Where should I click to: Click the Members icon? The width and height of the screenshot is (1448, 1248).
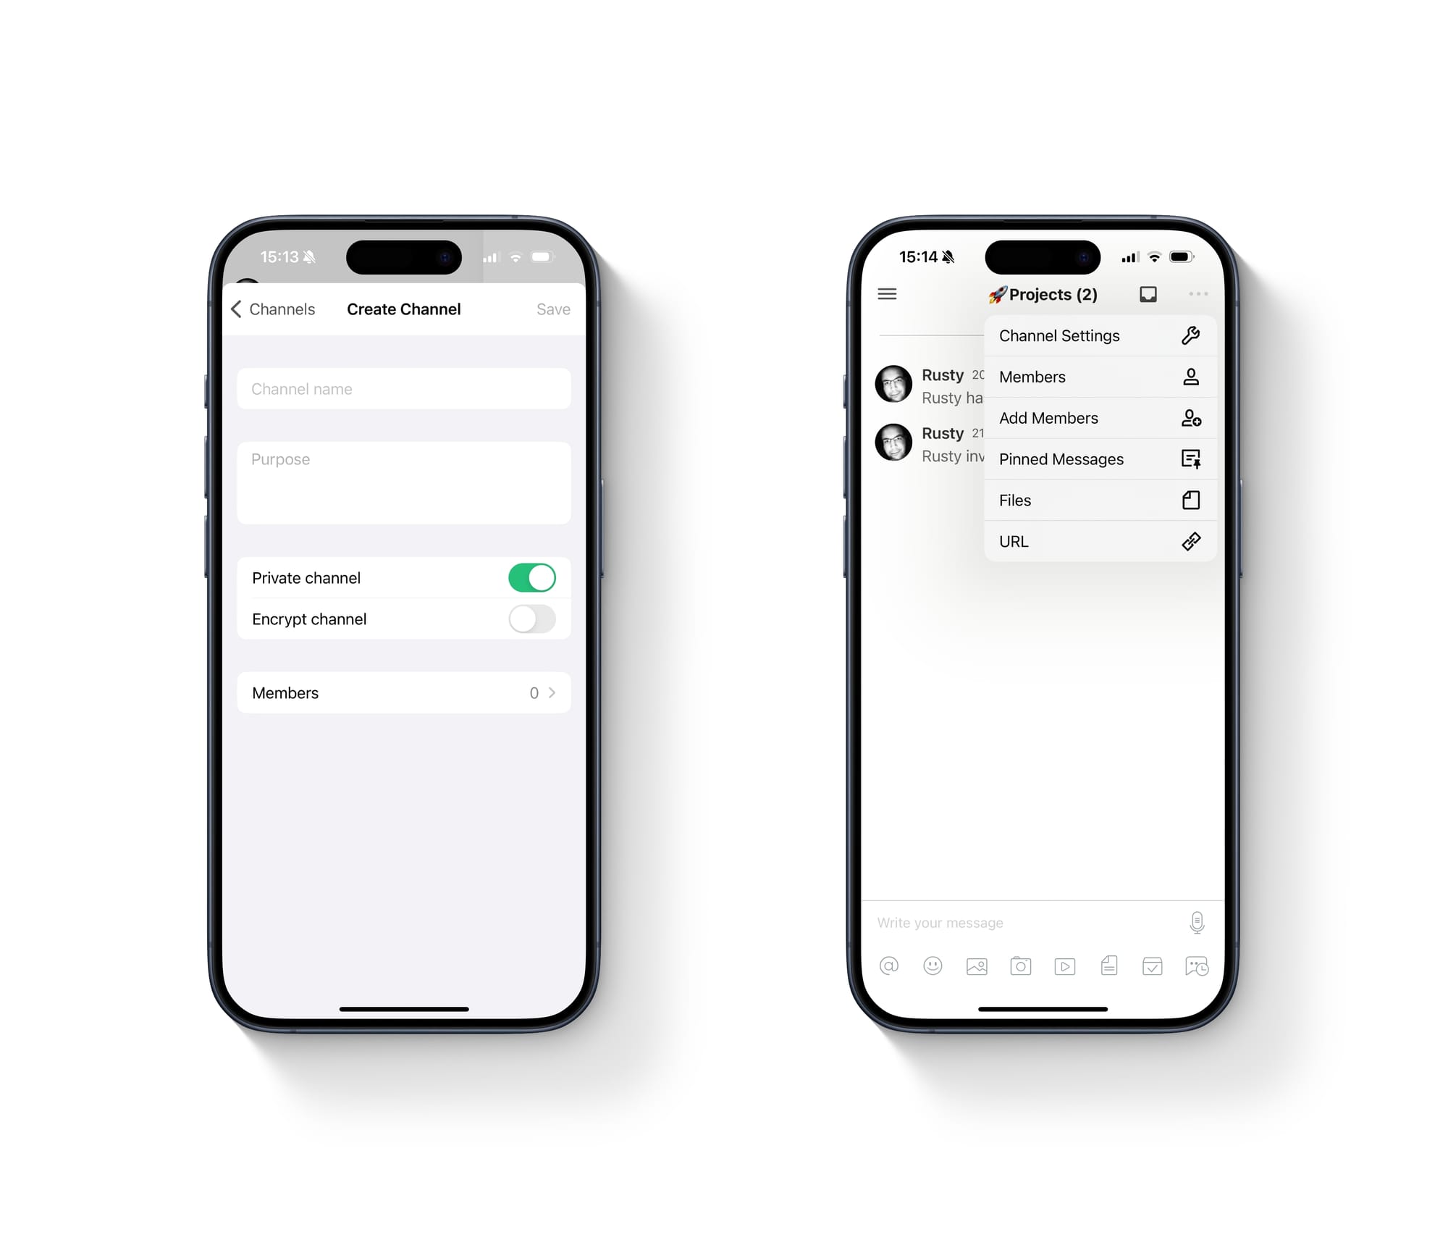coord(1188,377)
